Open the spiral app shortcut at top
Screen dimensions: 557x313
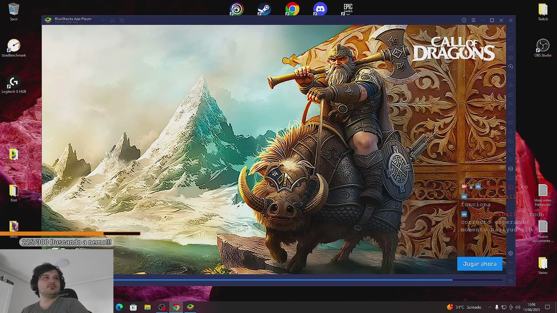pos(236,9)
